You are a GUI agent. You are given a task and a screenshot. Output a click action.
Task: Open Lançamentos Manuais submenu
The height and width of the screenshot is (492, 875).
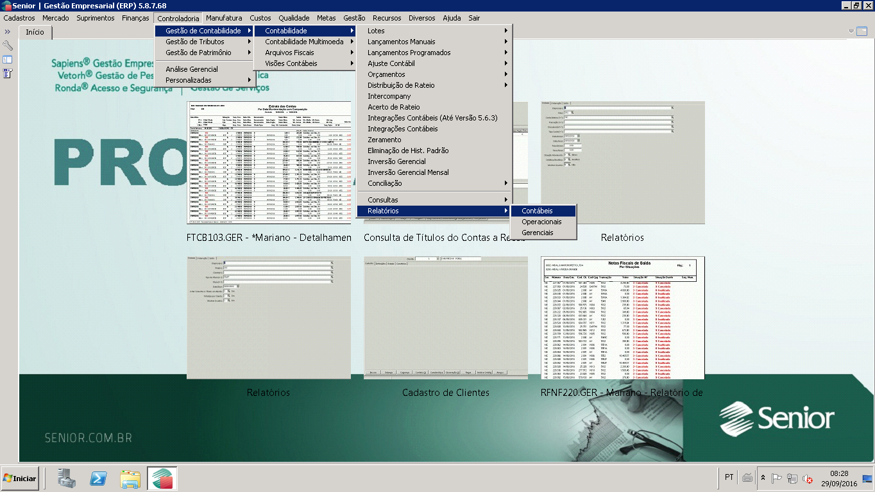coord(434,42)
